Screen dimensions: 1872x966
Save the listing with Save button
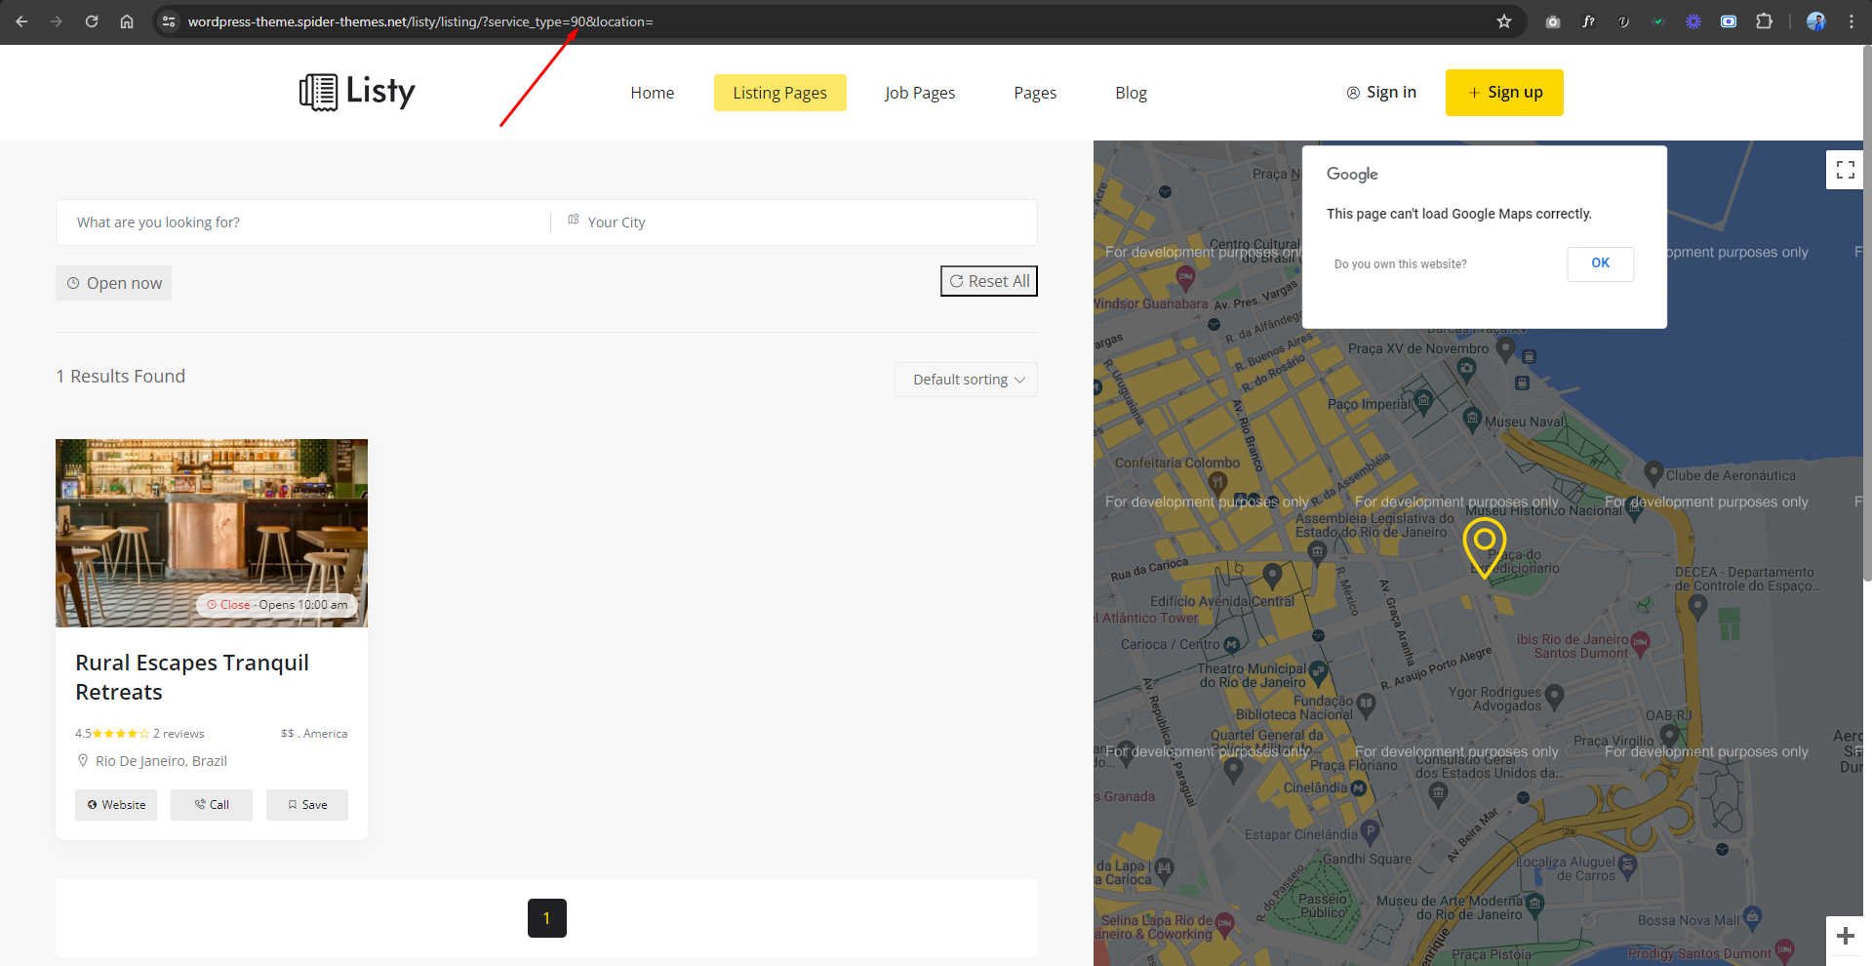click(x=307, y=805)
